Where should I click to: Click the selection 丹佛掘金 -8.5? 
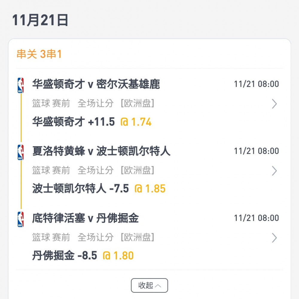(65, 256)
